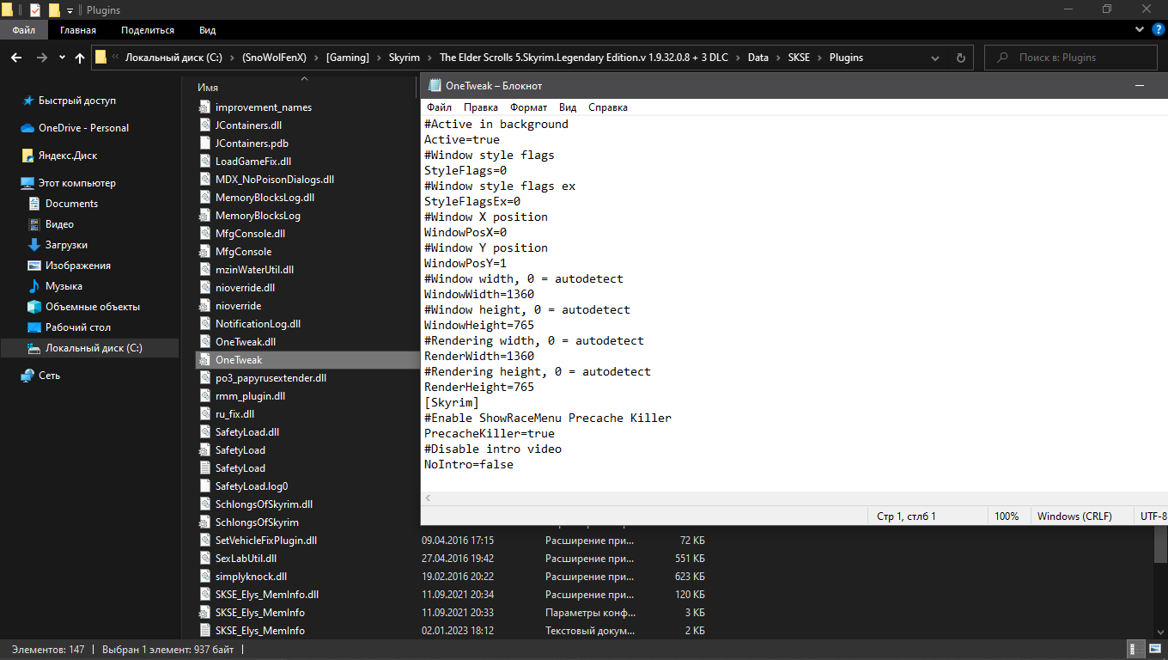This screenshot has height=660, width=1168.
Task: Open the Формат menu in Notepad
Action: click(528, 107)
